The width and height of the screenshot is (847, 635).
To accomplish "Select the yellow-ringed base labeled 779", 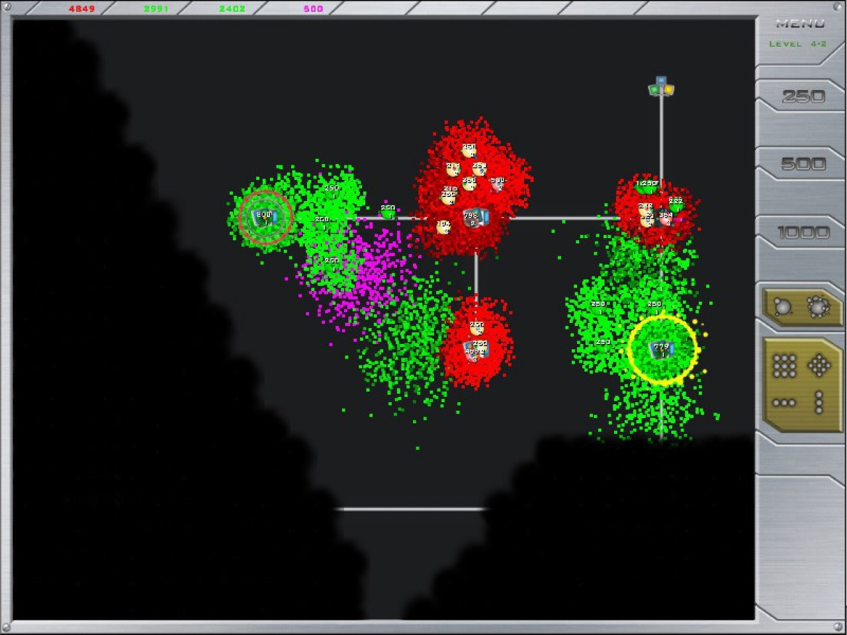I will [x=662, y=349].
